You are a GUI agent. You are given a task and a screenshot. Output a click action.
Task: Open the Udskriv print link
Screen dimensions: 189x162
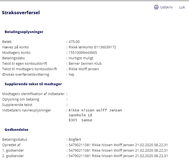point(167,7)
